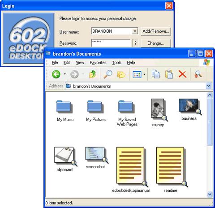Go up one folder level icon
This screenshot has width=215, height=208.
(x=93, y=74)
